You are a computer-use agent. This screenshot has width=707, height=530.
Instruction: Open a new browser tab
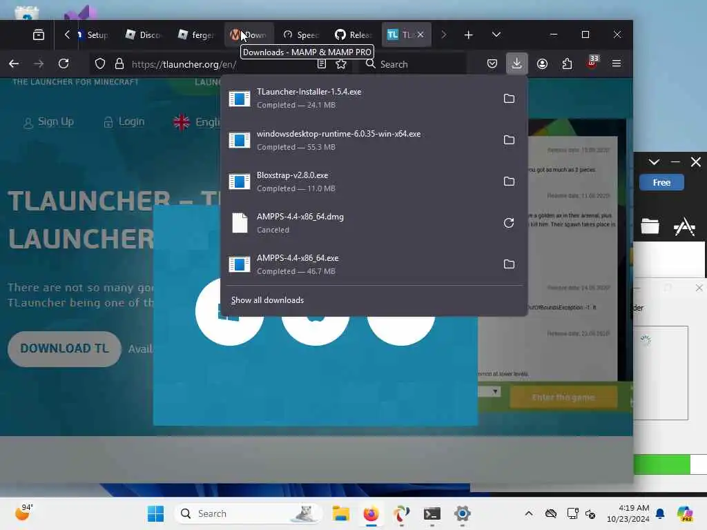pos(469,35)
